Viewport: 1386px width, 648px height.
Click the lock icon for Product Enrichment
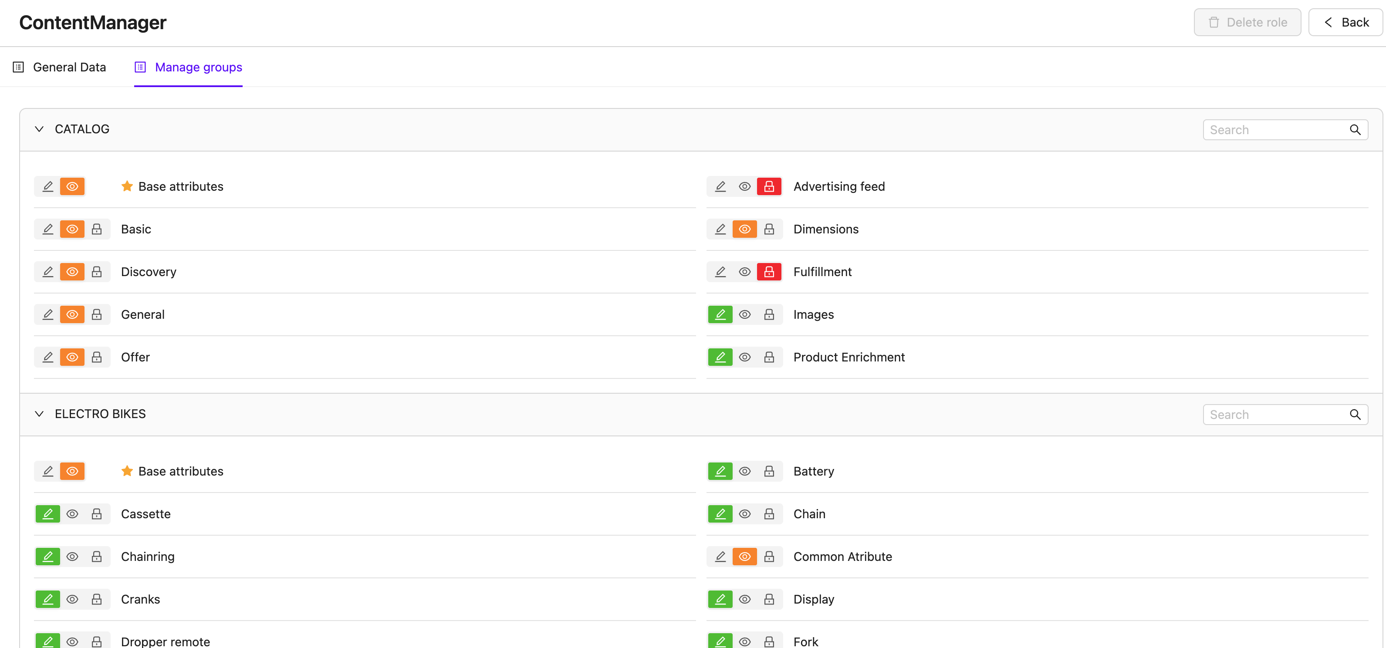(x=769, y=357)
